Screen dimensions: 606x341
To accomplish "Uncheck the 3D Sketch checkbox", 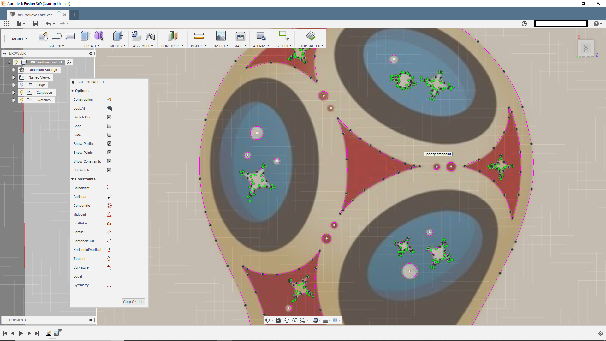I will point(109,170).
